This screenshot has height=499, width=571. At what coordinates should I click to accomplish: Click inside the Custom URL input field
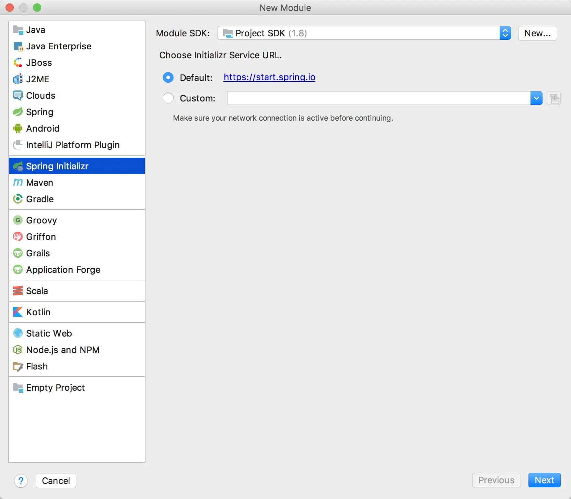(x=379, y=98)
